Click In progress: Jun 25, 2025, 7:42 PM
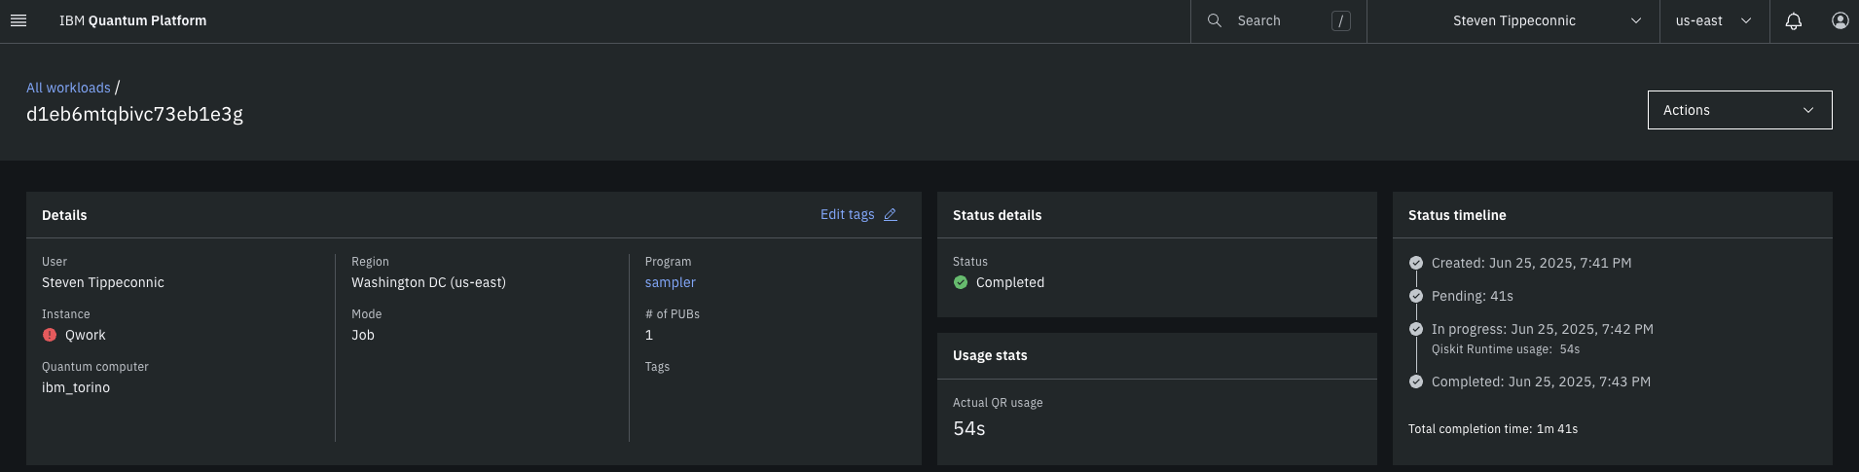1859x472 pixels. (x=1542, y=329)
